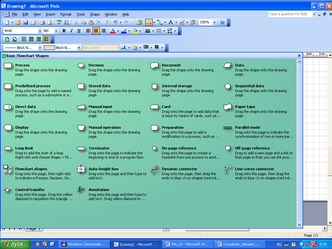Click the Paste clipboard icon
The height and width of the screenshot is (249, 332).
click(91, 22)
